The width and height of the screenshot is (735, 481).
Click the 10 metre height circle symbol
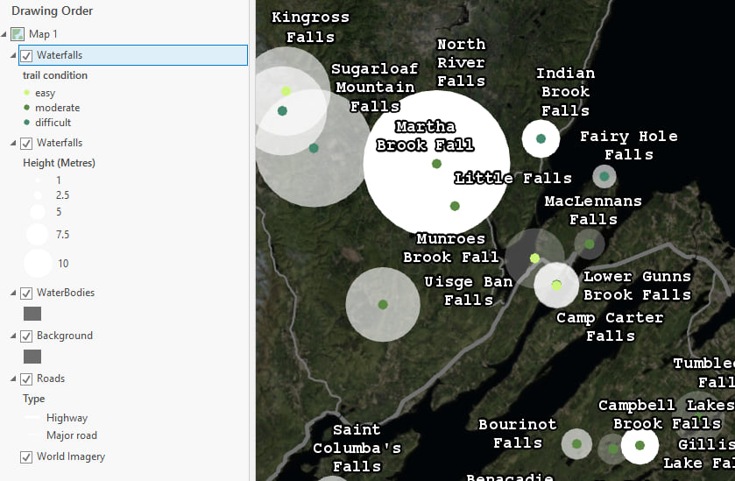pyautogui.click(x=38, y=264)
